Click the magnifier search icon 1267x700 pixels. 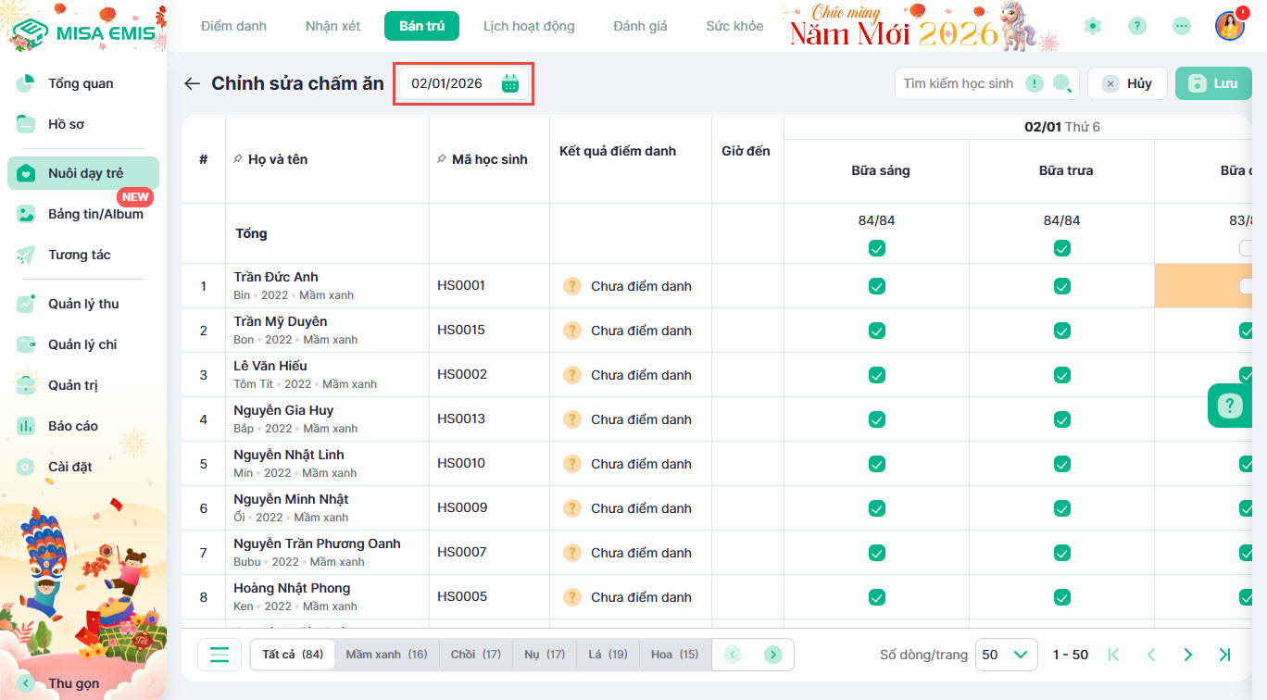[x=1061, y=84]
